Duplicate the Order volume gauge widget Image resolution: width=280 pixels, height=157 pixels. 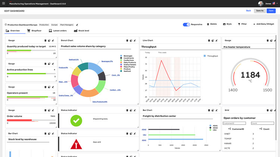49,110
